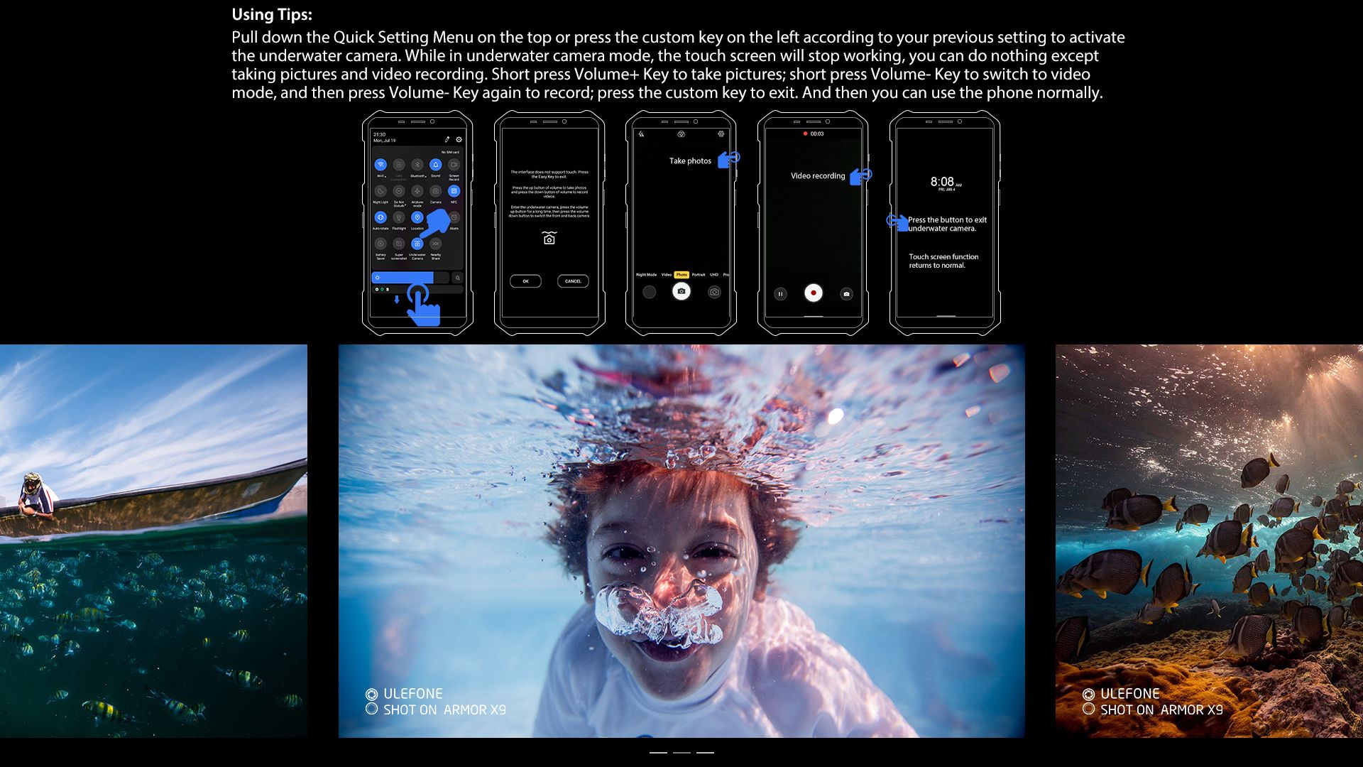Tap the Underwater Camera quick setting tile

click(x=417, y=244)
